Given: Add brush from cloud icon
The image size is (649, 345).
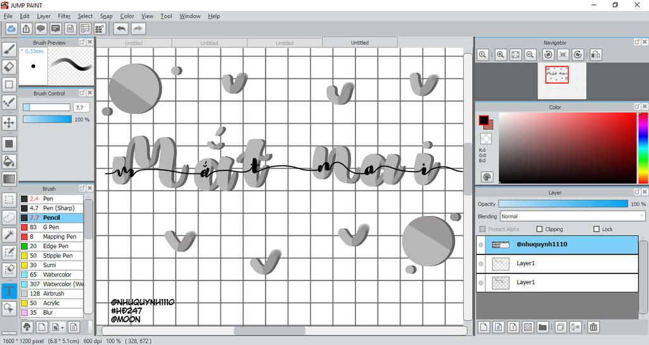Looking at the screenshot, I should pyautogui.click(x=27, y=327).
